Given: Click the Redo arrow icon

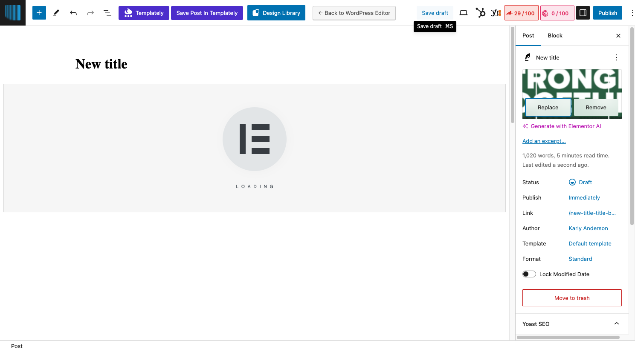Looking at the screenshot, I should tap(90, 13).
